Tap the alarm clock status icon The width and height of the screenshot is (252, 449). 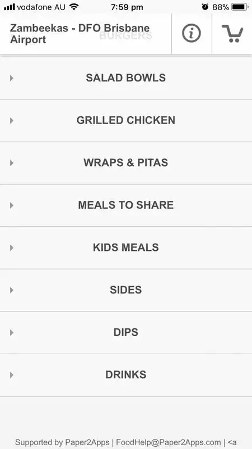[x=205, y=7]
